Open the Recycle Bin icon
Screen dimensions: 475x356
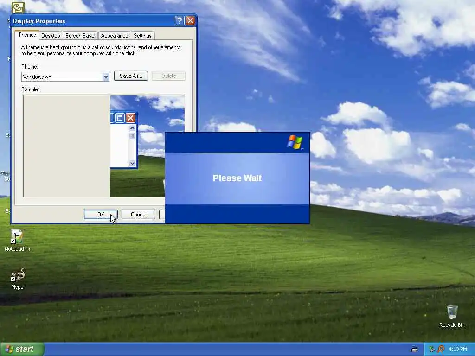click(452, 316)
